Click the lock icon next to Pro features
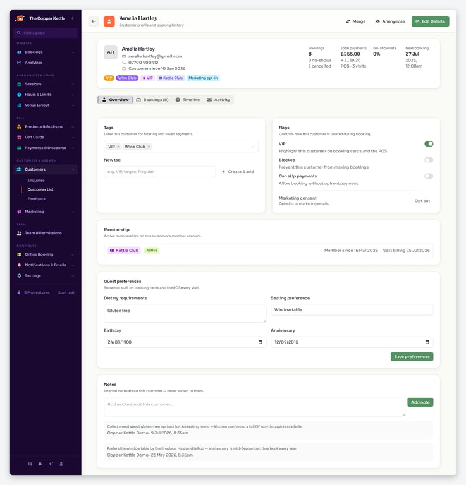 click(x=19, y=292)
